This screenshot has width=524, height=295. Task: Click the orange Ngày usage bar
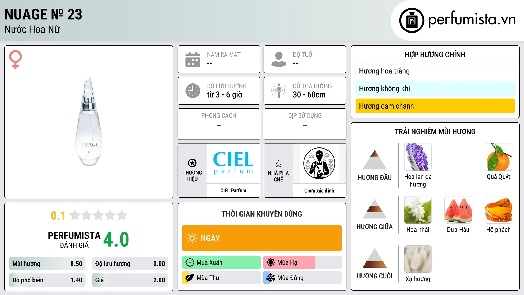(x=262, y=238)
